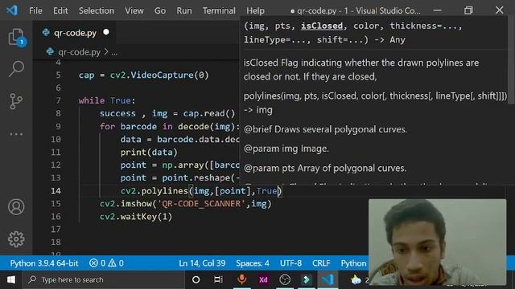Select the qr-code.py editor tab

tap(75, 33)
